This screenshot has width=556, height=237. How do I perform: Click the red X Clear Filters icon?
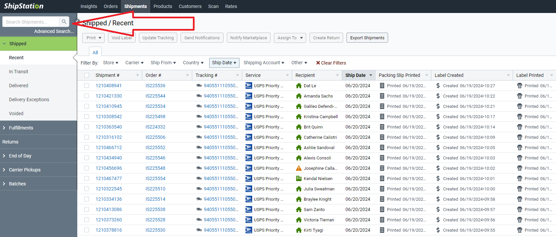pyautogui.click(x=318, y=63)
